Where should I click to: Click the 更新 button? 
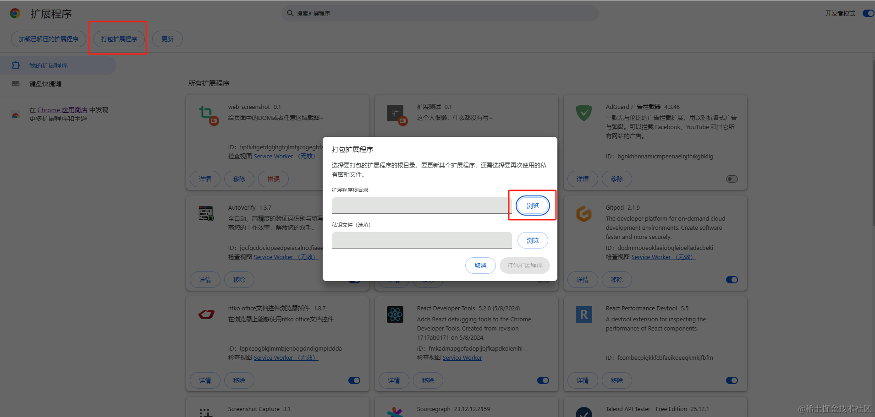coord(167,39)
